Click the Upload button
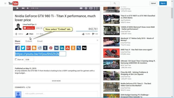174x98 pixels. pos(153,3)
